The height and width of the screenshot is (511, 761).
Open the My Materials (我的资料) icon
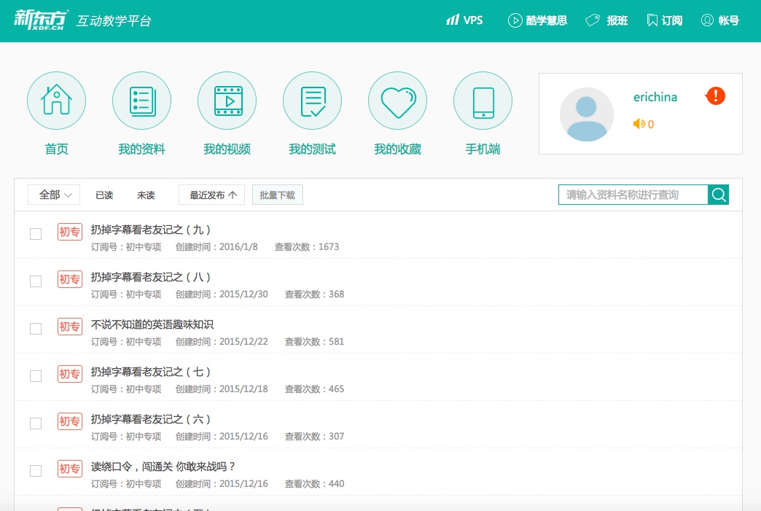coord(141,101)
